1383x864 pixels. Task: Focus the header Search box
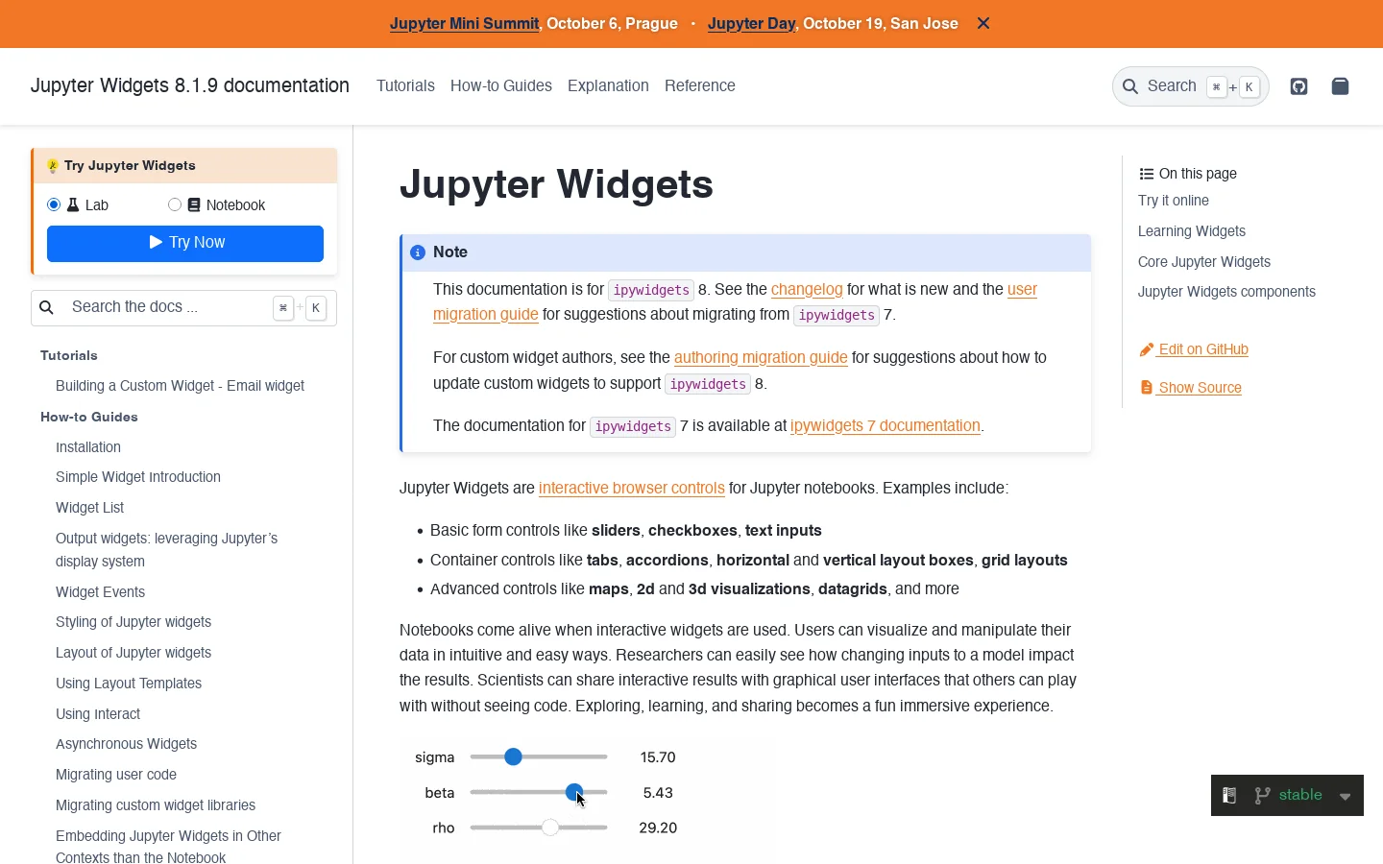point(1190,86)
